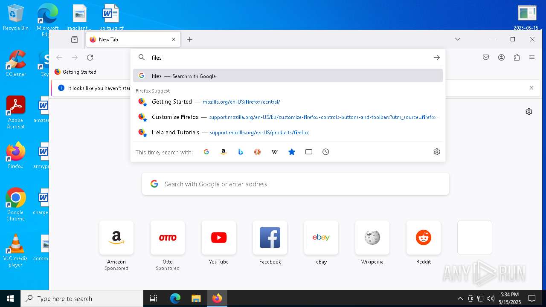This screenshot has height=307, width=546.
Task: Open the Recycle Bin desktop icon
Action: point(16,17)
